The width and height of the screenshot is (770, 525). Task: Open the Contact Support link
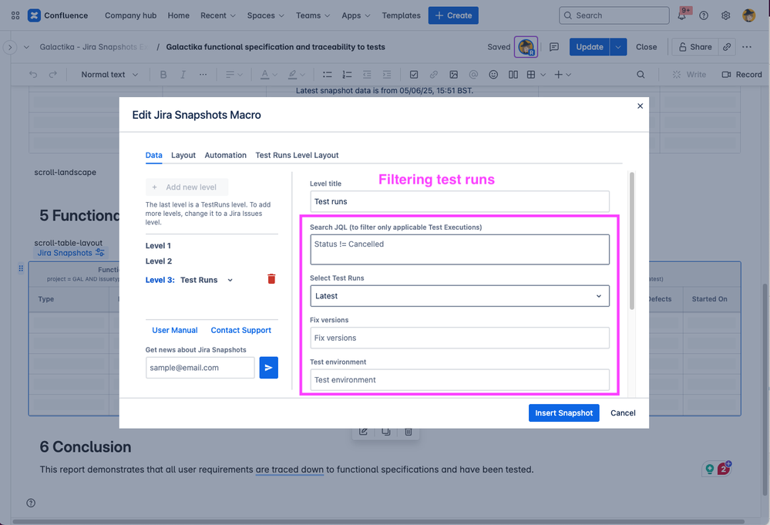240,331
